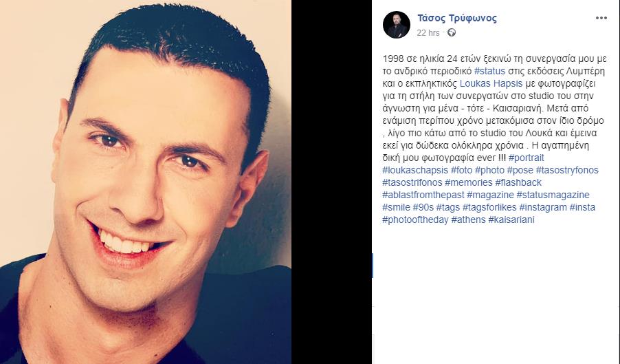Click the #ablastfromthepast hashtag
The height and width of the screenshot is (364, 620).
point(423,195)
